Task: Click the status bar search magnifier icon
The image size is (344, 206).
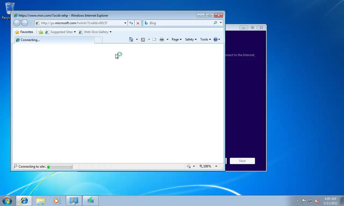Action: point(15,167)
